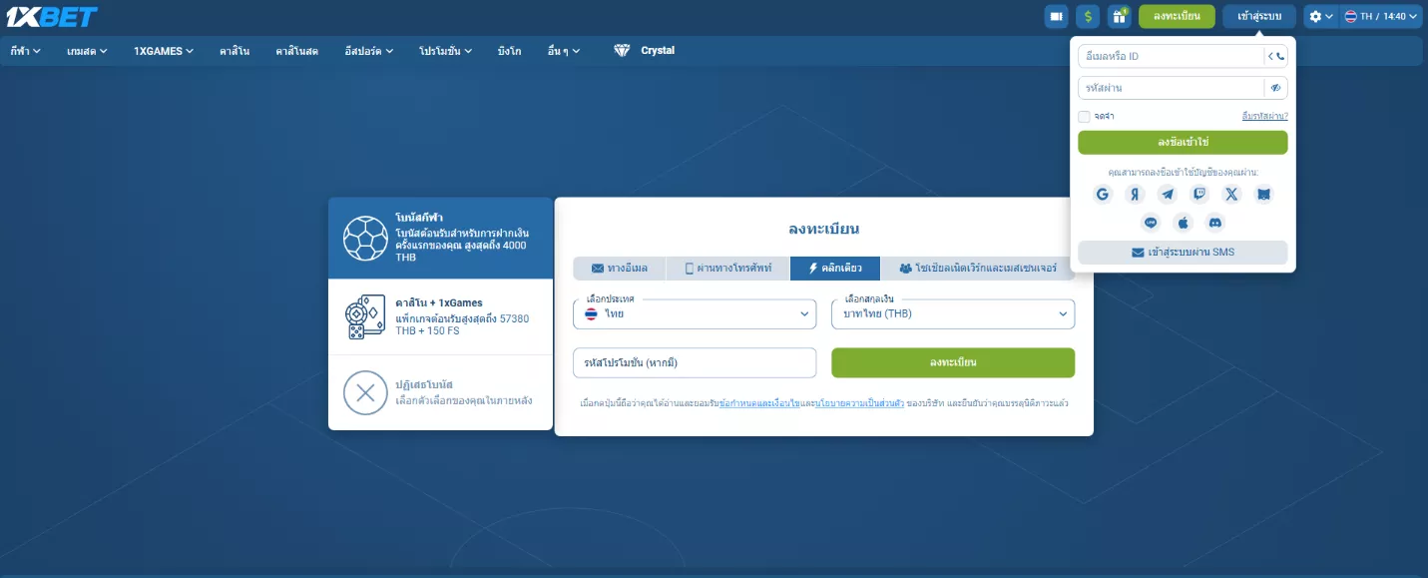Expand the อื่น ๆ more menu

coord(563,51)
